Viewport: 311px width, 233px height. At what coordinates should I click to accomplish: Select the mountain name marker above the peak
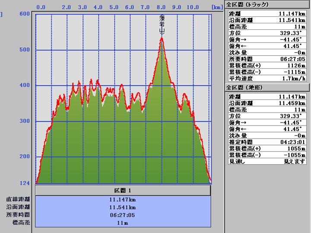pyautogui.click(x=162, y=25)
